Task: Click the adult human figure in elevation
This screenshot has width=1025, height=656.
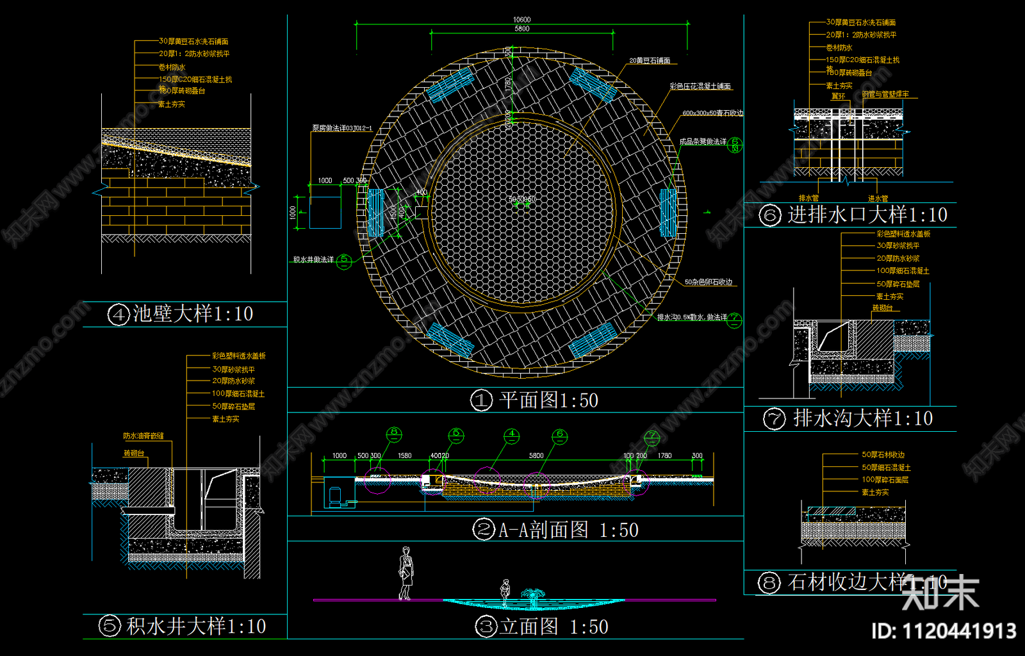Action: 406,573
